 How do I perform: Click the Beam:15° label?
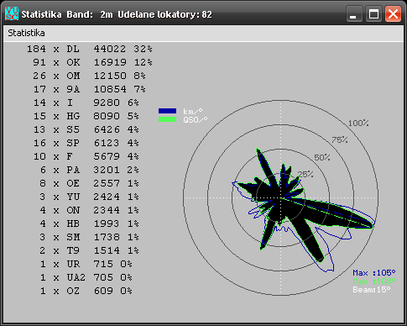coord(372,289)
